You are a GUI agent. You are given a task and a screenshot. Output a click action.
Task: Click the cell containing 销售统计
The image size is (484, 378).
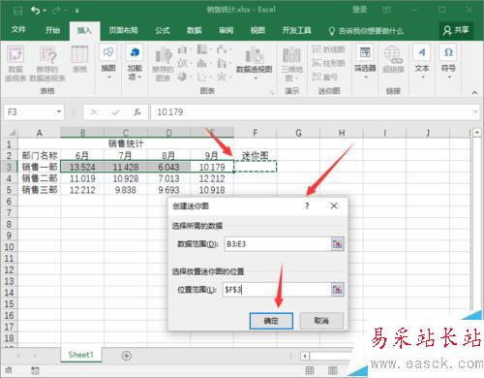pyautogui.click(x=126, y=143)
